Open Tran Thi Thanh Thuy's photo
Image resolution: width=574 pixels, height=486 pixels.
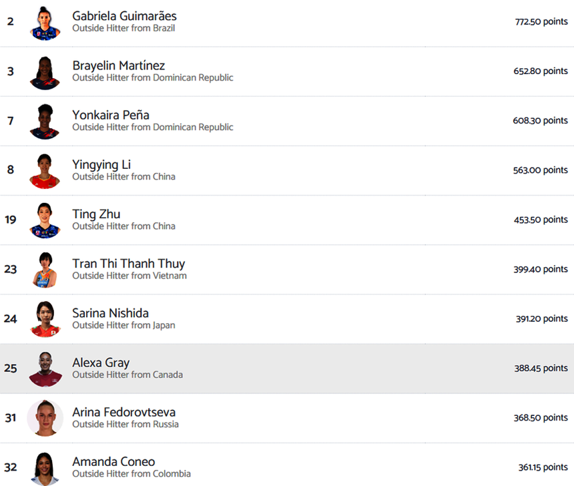pos(45,269)
